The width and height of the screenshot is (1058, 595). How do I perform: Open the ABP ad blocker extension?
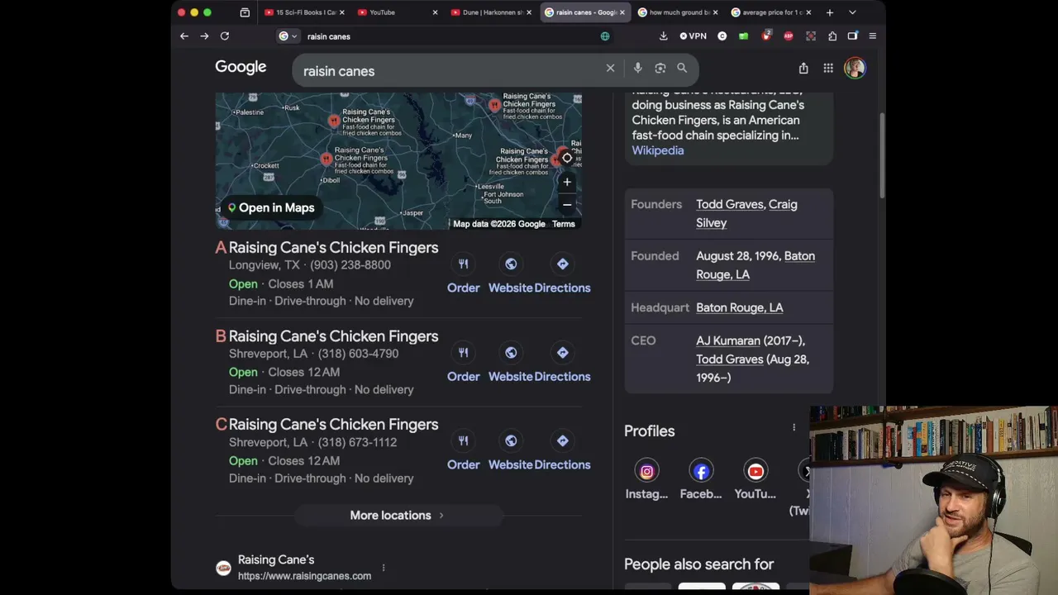(x=789, y=36)
